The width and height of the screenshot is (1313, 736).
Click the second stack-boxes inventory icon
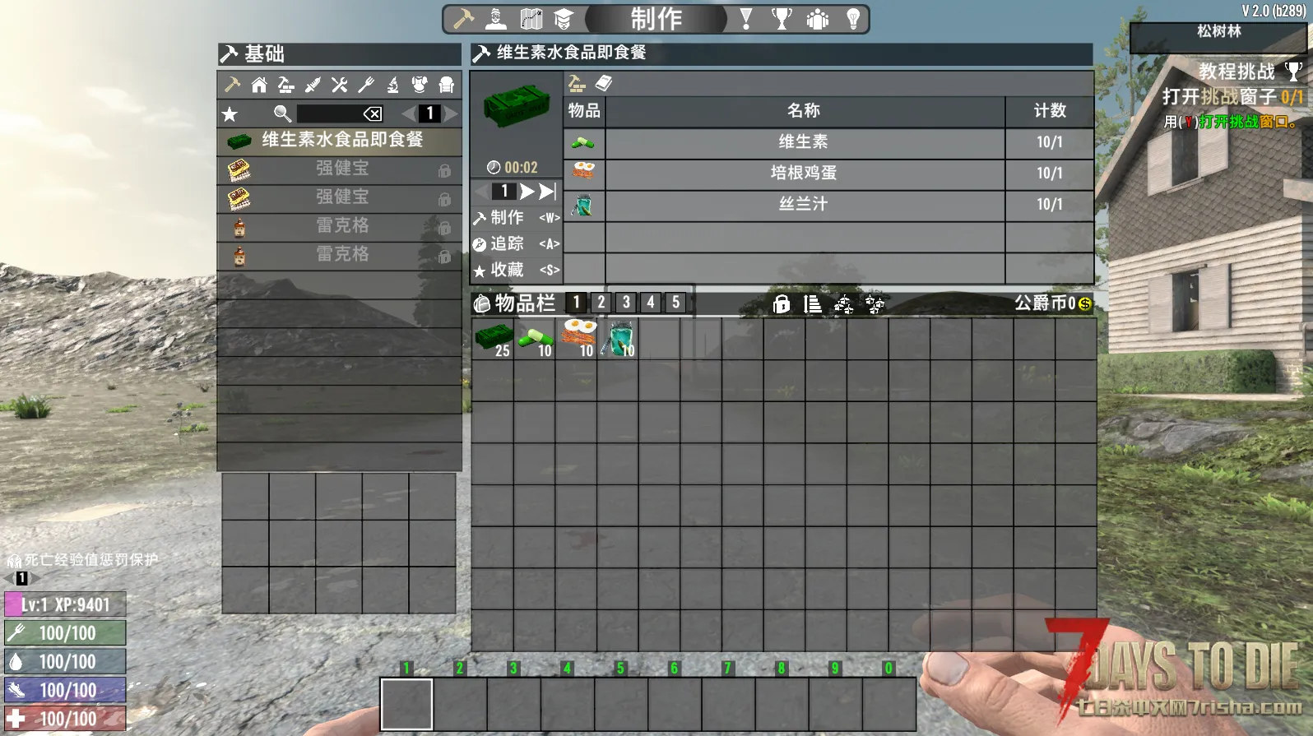[x=875, y=304]
